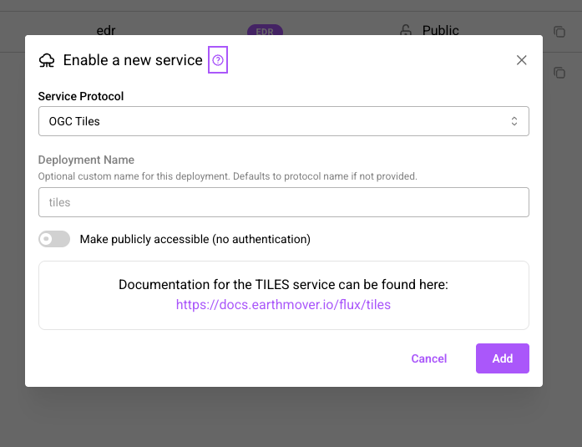Image resolution: width=582 pixels, height=447 pixels.
Task: Click the 'Make publicly accessible (no authentication)' label
Action: (195, 239)
